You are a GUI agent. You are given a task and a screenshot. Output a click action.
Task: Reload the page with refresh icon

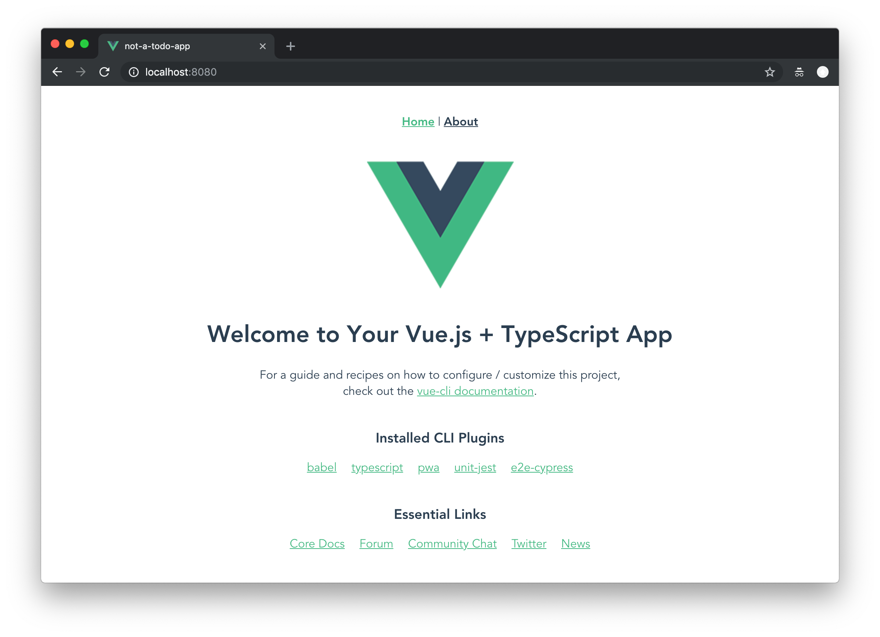[x=104, y=72]
